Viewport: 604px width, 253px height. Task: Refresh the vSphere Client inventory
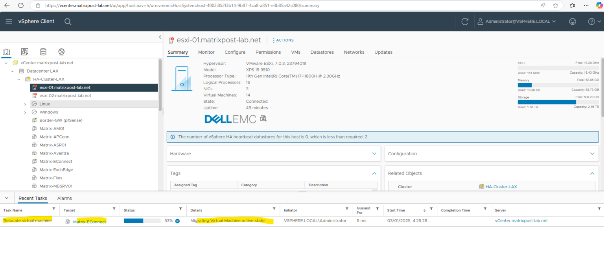click(465, 21)
